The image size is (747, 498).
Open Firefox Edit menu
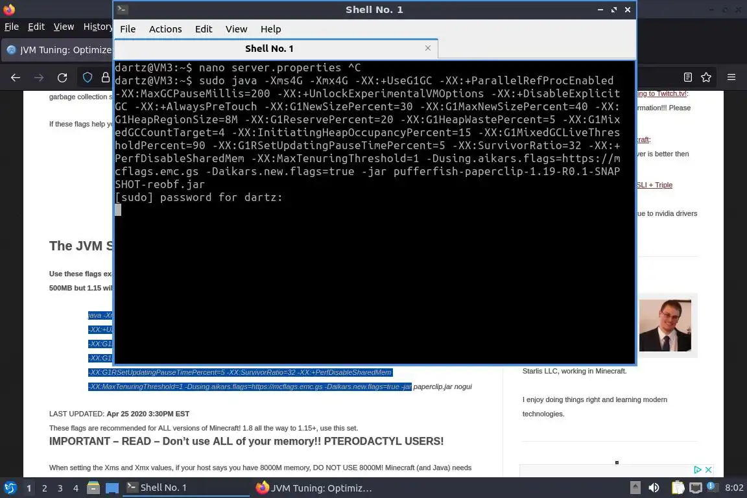36,27
